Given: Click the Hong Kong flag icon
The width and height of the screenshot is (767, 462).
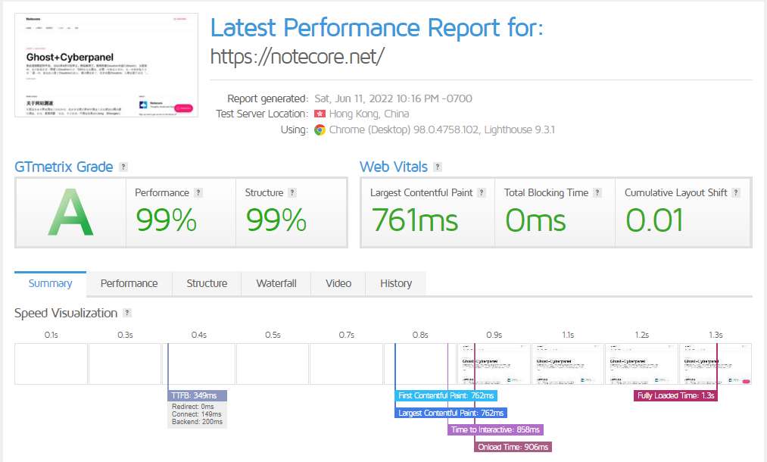Looking at the screenshot, I should [320, 114].
